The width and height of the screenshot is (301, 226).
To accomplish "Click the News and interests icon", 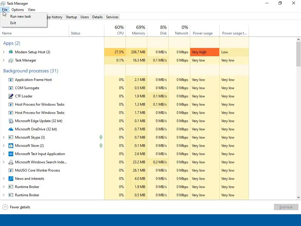I will (11, 179).
